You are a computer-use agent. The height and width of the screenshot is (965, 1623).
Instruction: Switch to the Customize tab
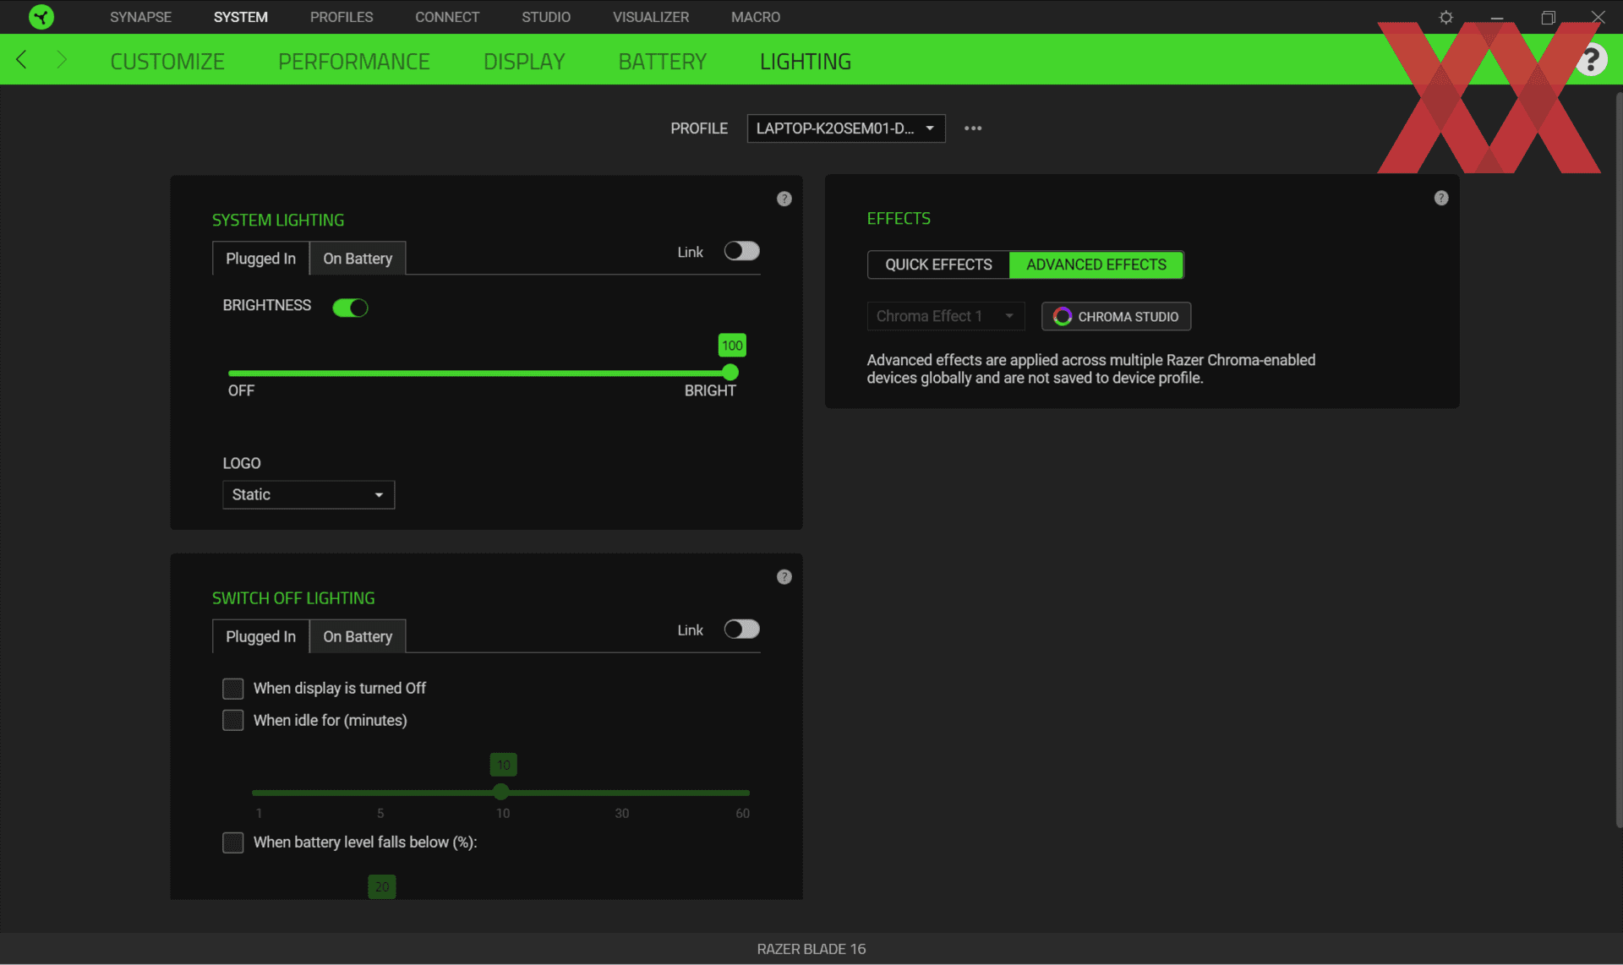coord(167,61)
